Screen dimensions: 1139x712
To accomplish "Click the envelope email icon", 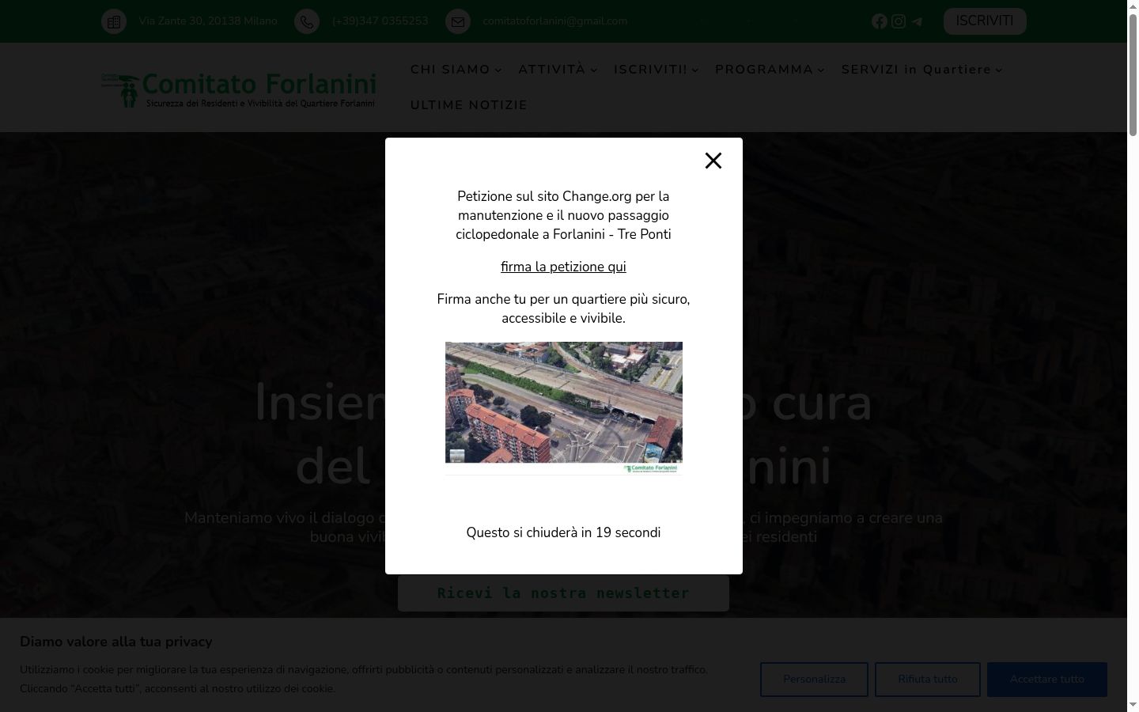I will coord(458,21).
